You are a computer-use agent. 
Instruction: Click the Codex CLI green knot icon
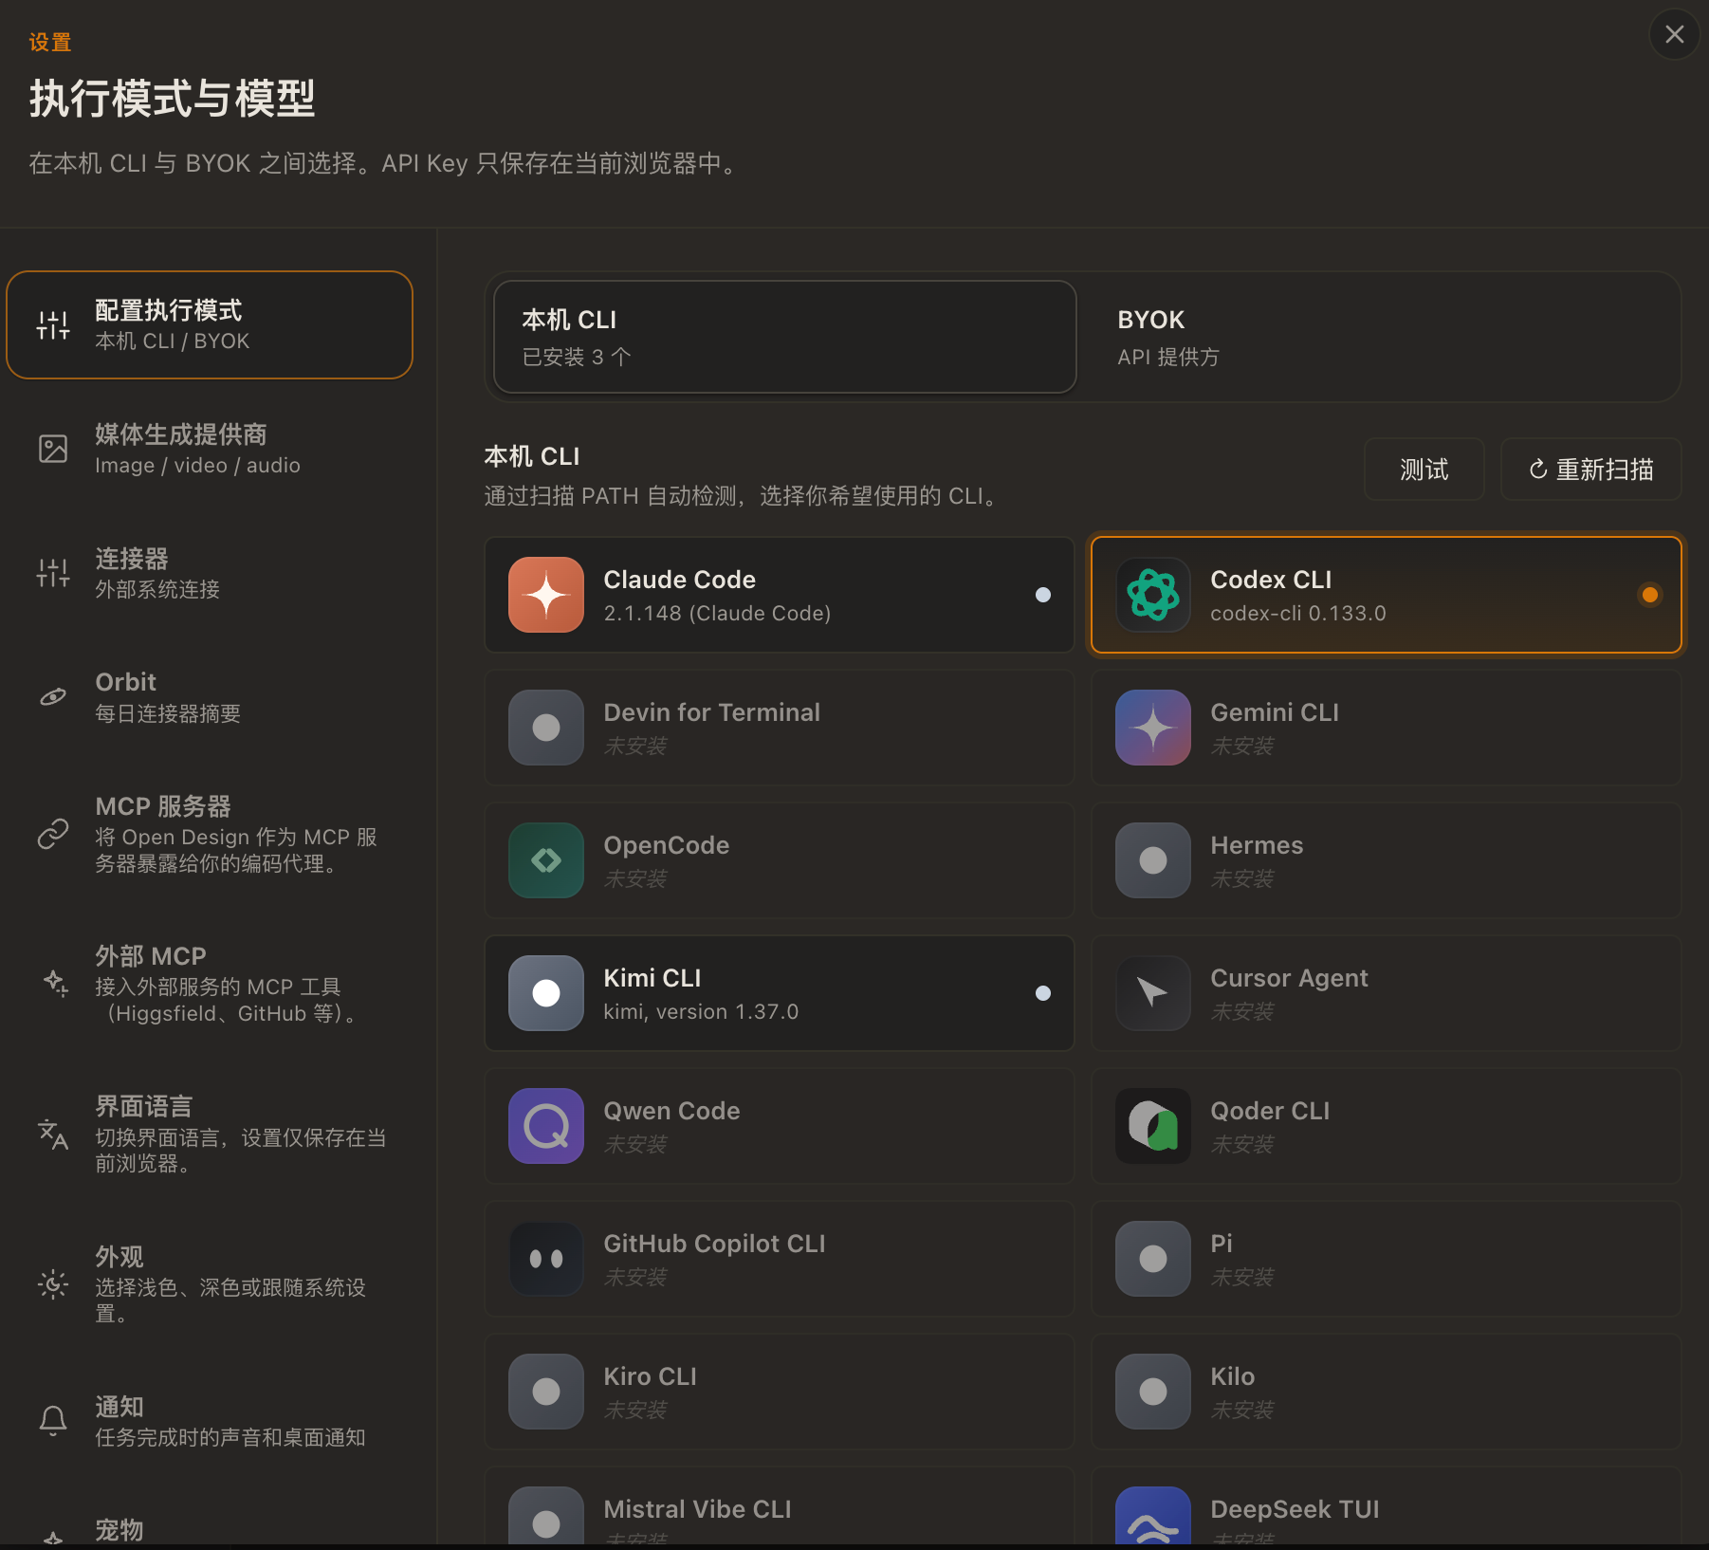(1153, 595)
